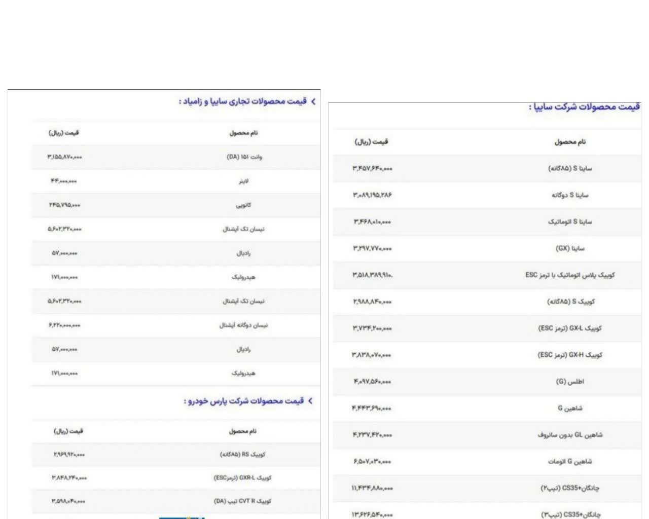Click the ساینا S دوگانه product
649x519 pixels.
[x=570, y=195]
